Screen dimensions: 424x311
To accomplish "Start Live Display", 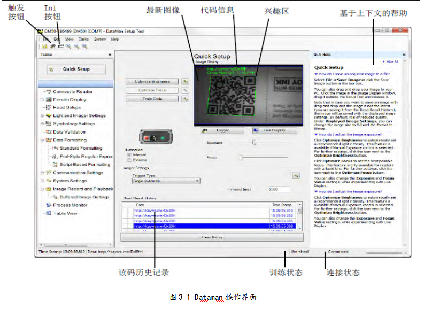I will tap(274, 130).
